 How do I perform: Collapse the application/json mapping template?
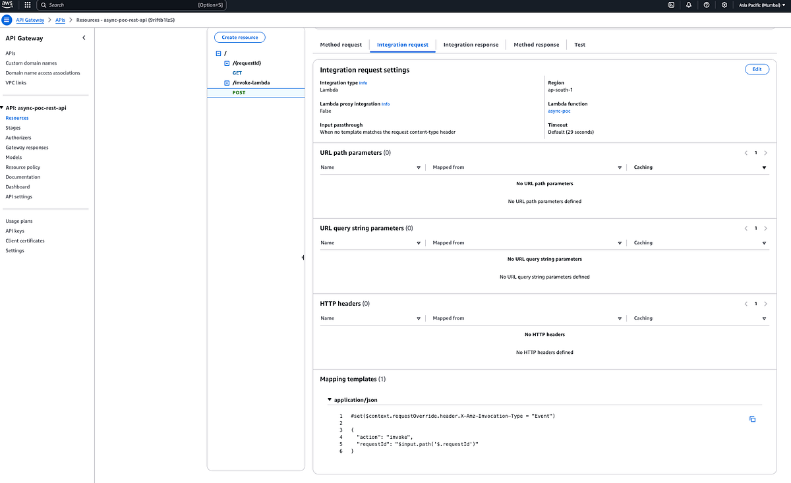pos(329,399)
